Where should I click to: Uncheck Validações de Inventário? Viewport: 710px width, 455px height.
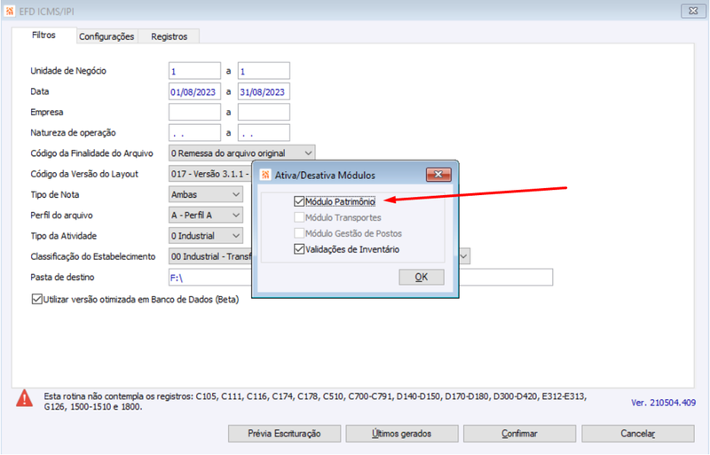point(299,249)
